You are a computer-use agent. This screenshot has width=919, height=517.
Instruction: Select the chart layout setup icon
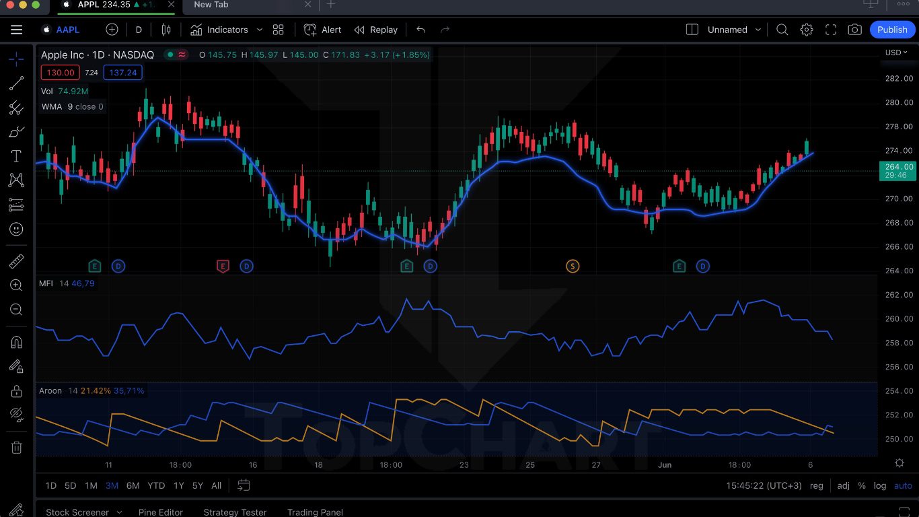[692, 30]
